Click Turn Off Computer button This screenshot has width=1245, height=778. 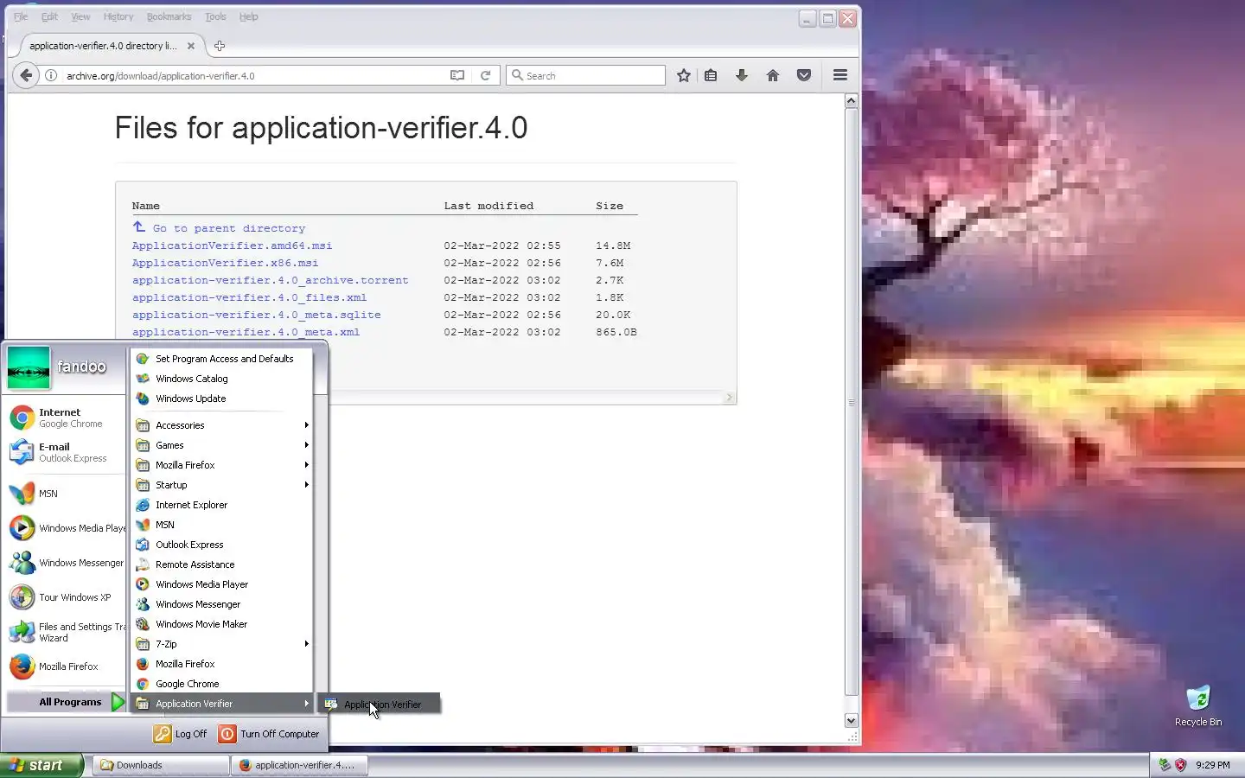pyautogui.click(x=270, y=734)
